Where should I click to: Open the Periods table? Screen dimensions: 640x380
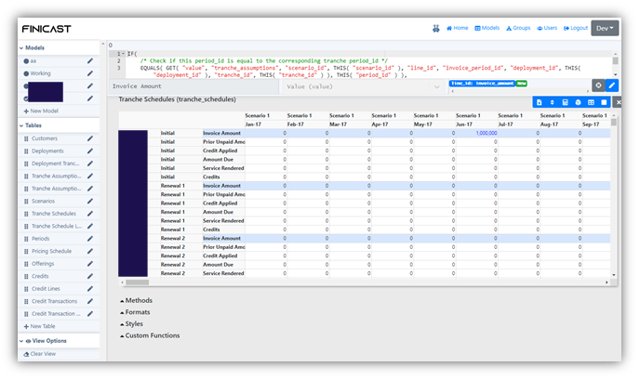click(40, 239)
